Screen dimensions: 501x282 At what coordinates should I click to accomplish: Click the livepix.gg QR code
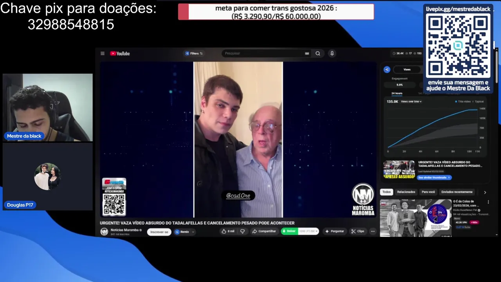(x=458, y=46)
